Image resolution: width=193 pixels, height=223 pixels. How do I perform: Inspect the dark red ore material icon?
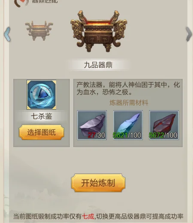(164, 125)
